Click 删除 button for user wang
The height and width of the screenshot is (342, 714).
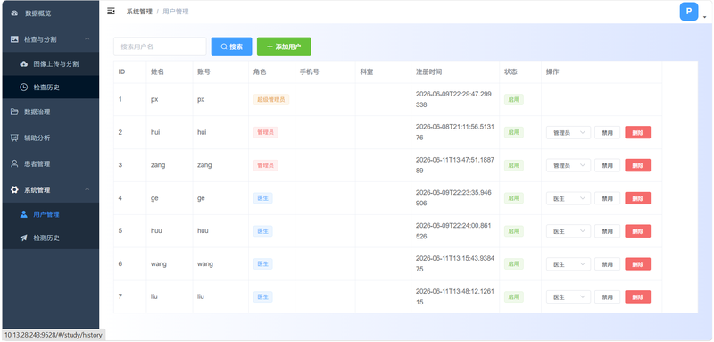click(x=637, y=264)
